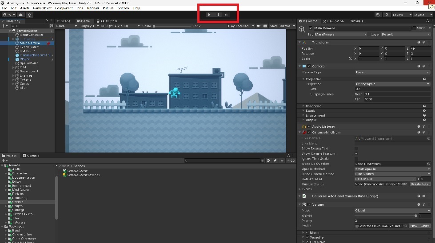435x243 pixels.
Task: Open the global search magnifier icon
Action: pos(387,15)
